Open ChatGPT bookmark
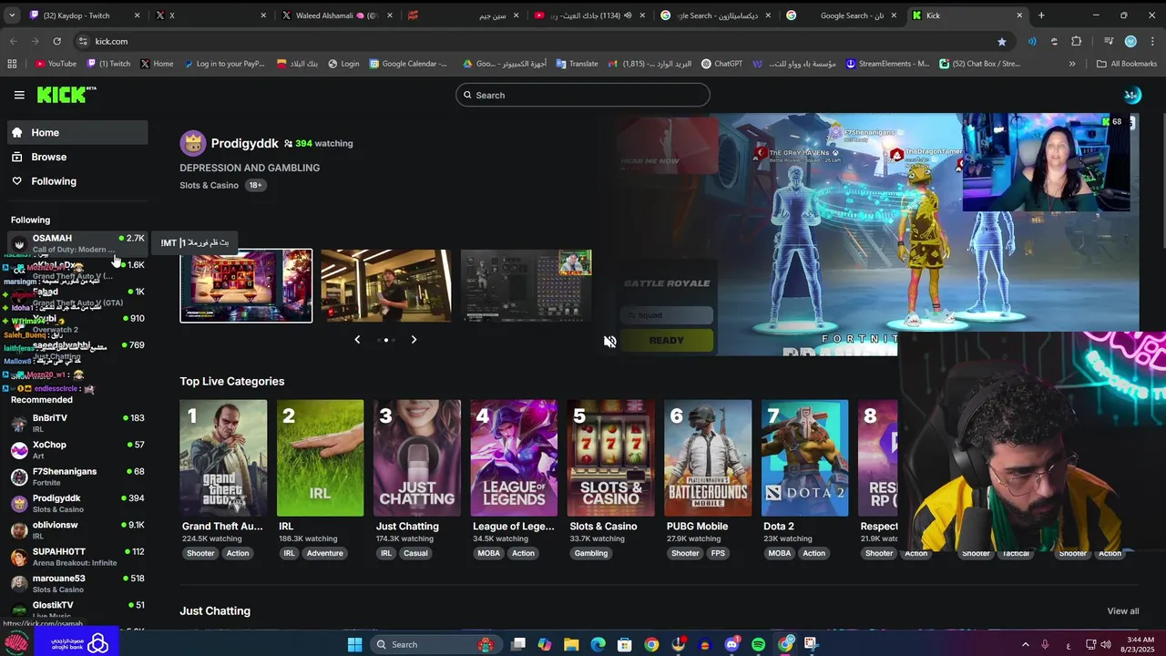 [721, 64]
